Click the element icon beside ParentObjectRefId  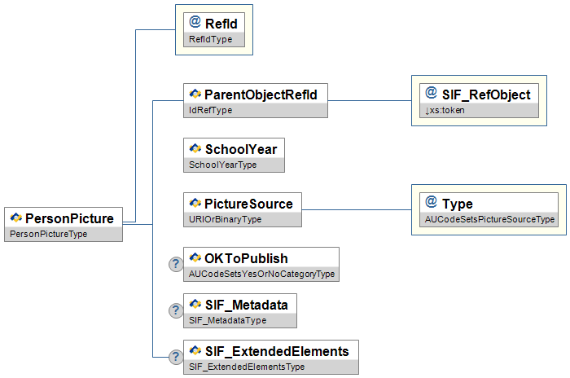195,94
